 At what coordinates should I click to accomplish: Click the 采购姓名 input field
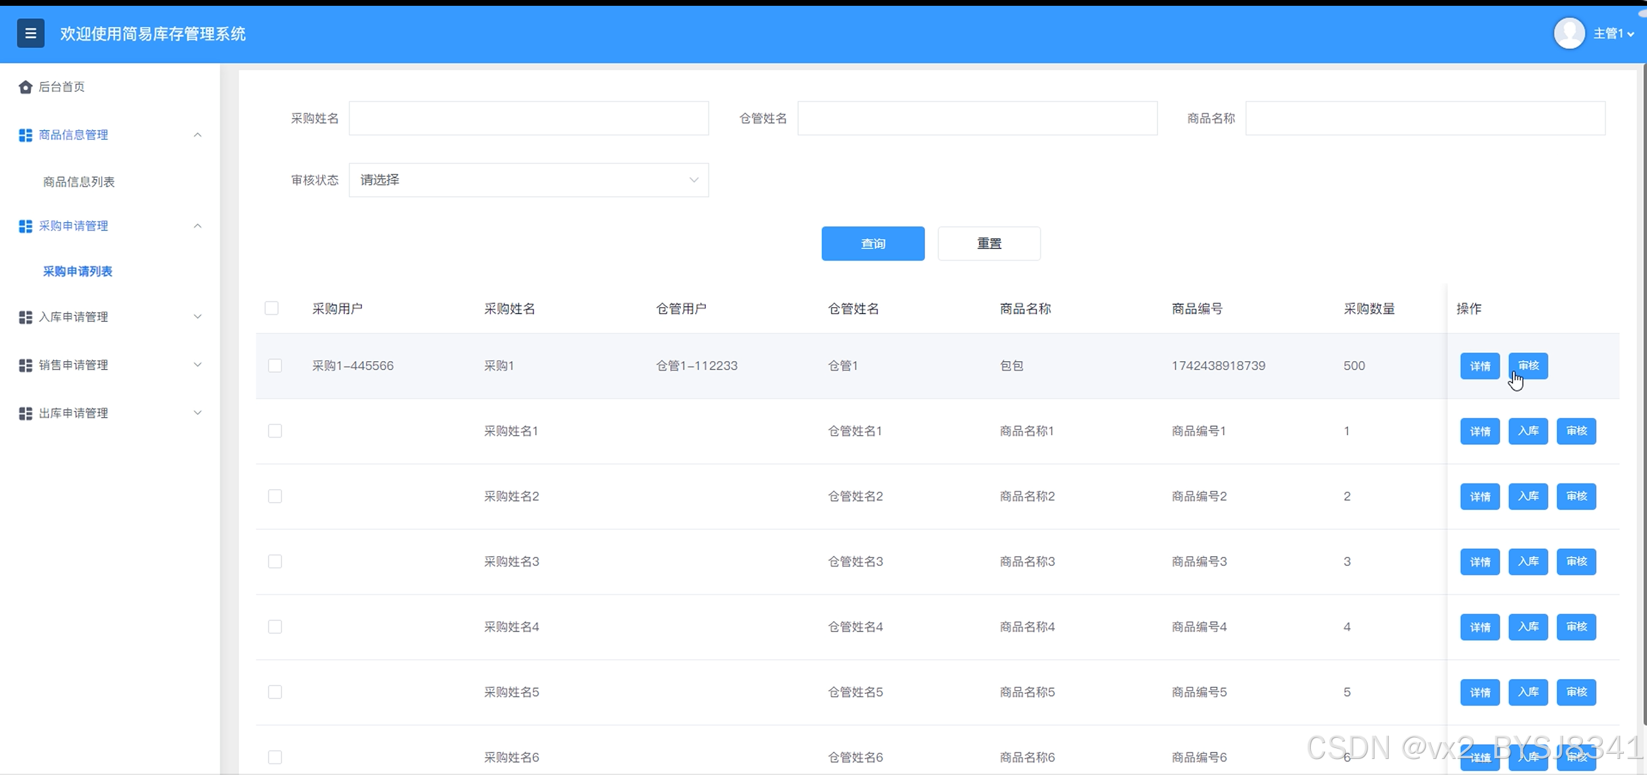pyautogui.click(x=528, y=118)
